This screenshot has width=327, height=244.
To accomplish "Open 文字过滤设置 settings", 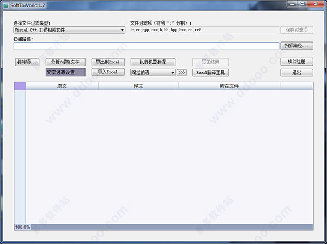I will [x=65, y=72].
